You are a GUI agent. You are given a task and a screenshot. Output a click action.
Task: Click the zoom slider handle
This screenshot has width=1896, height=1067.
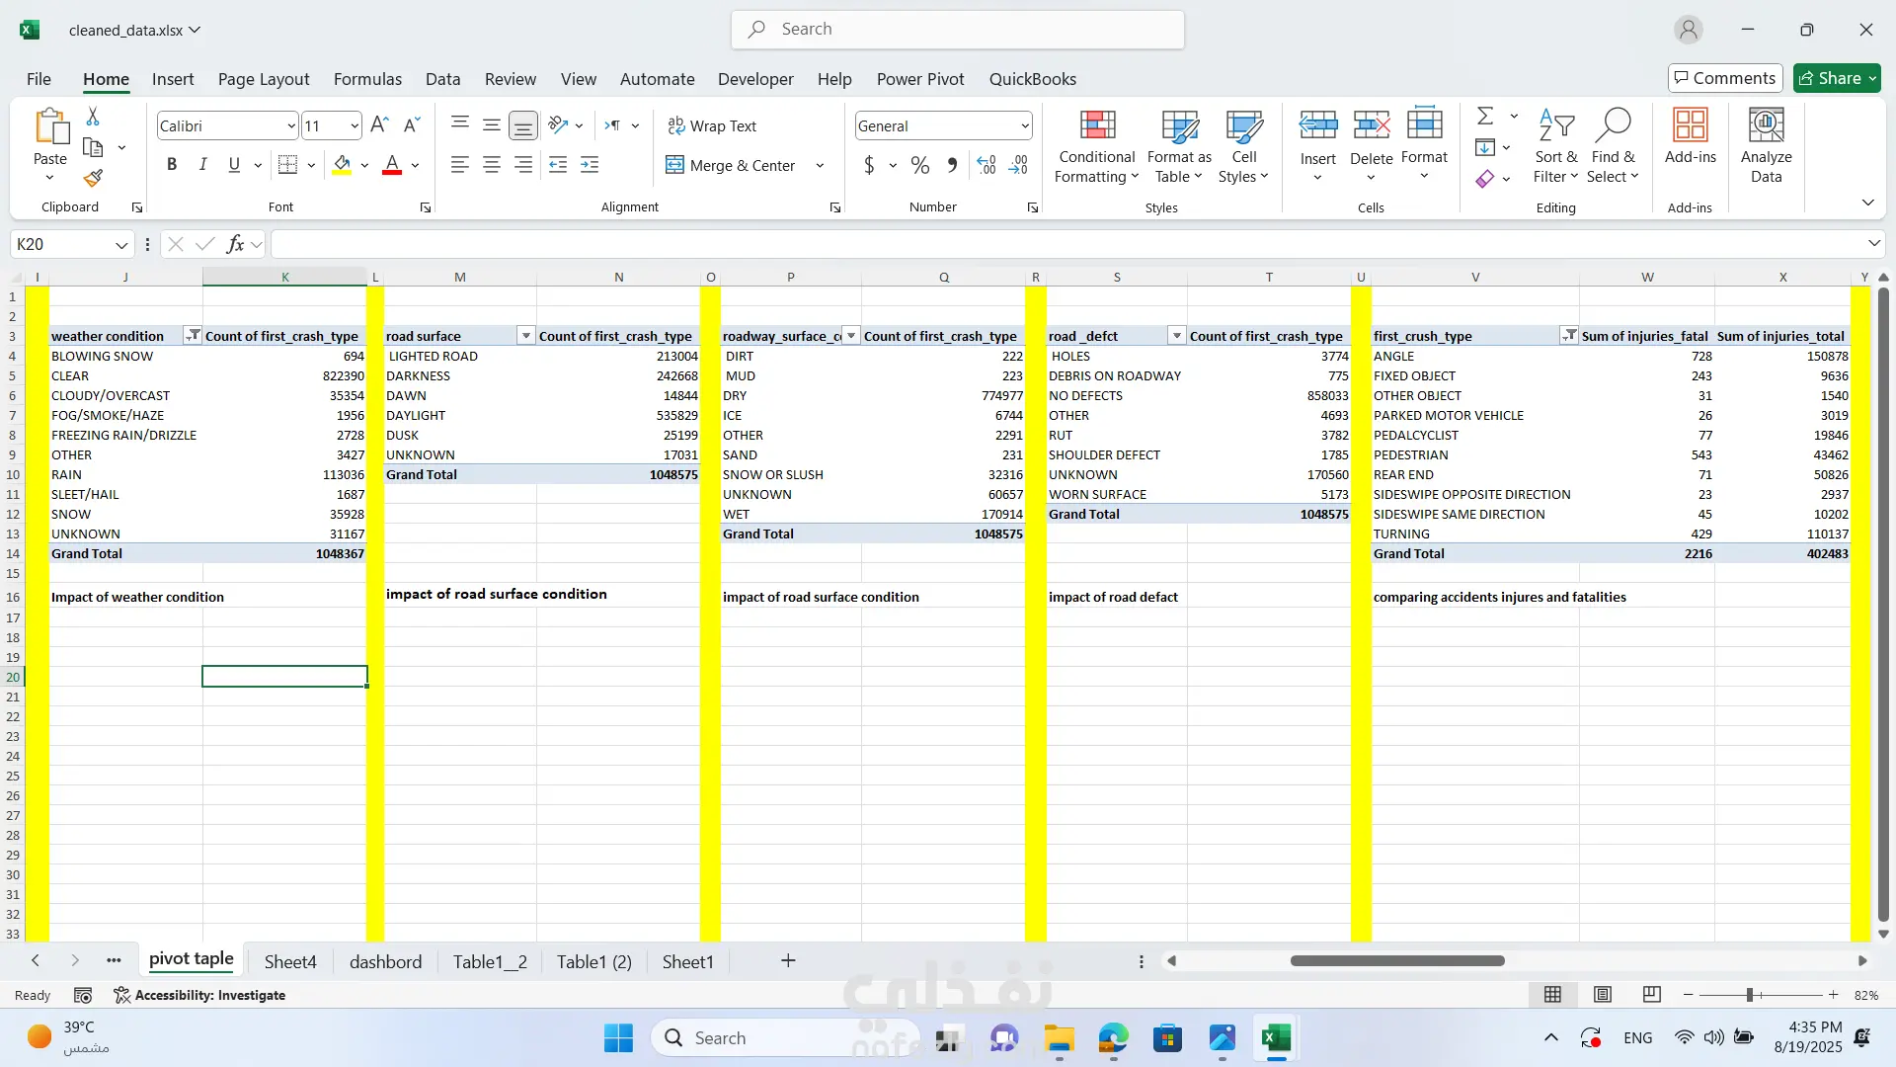tap(1749, 995)
